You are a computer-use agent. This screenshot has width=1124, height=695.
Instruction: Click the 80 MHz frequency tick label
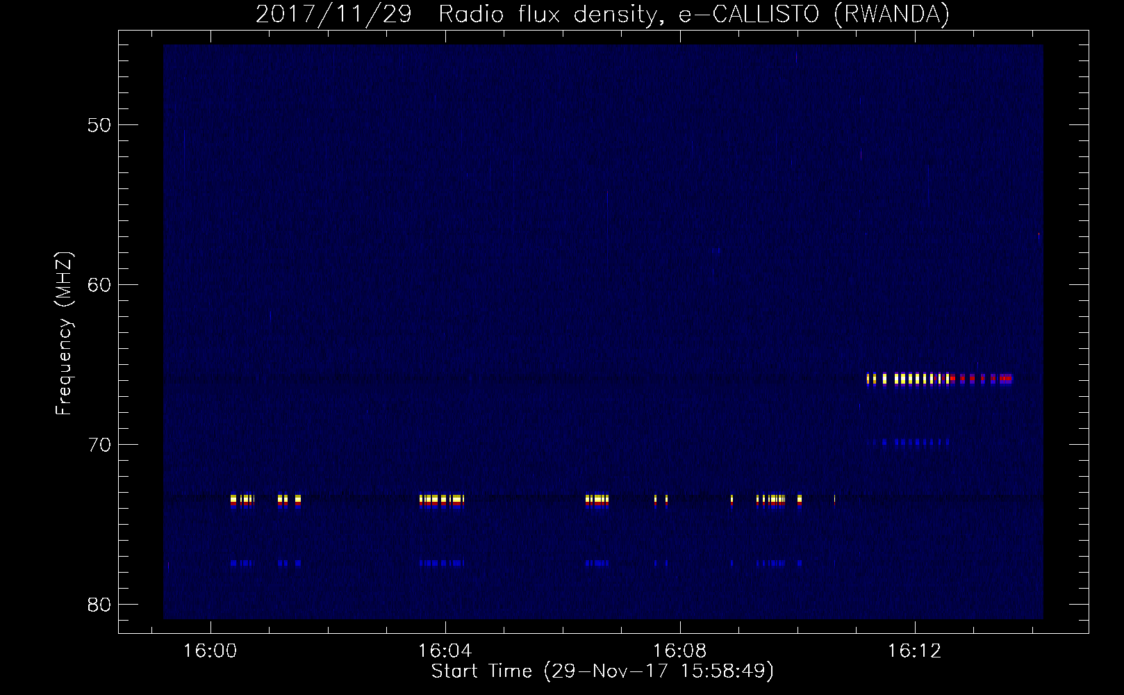pos(99,605)
